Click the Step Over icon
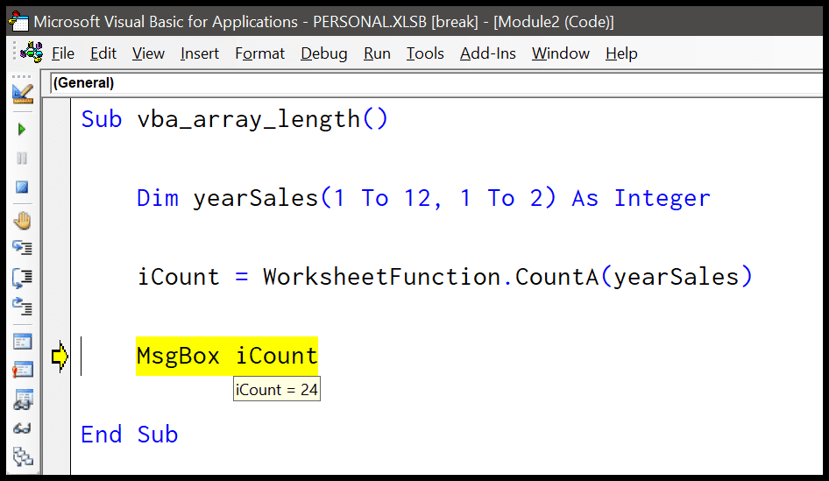The image size is (829, 481). [x=22, y=277]
